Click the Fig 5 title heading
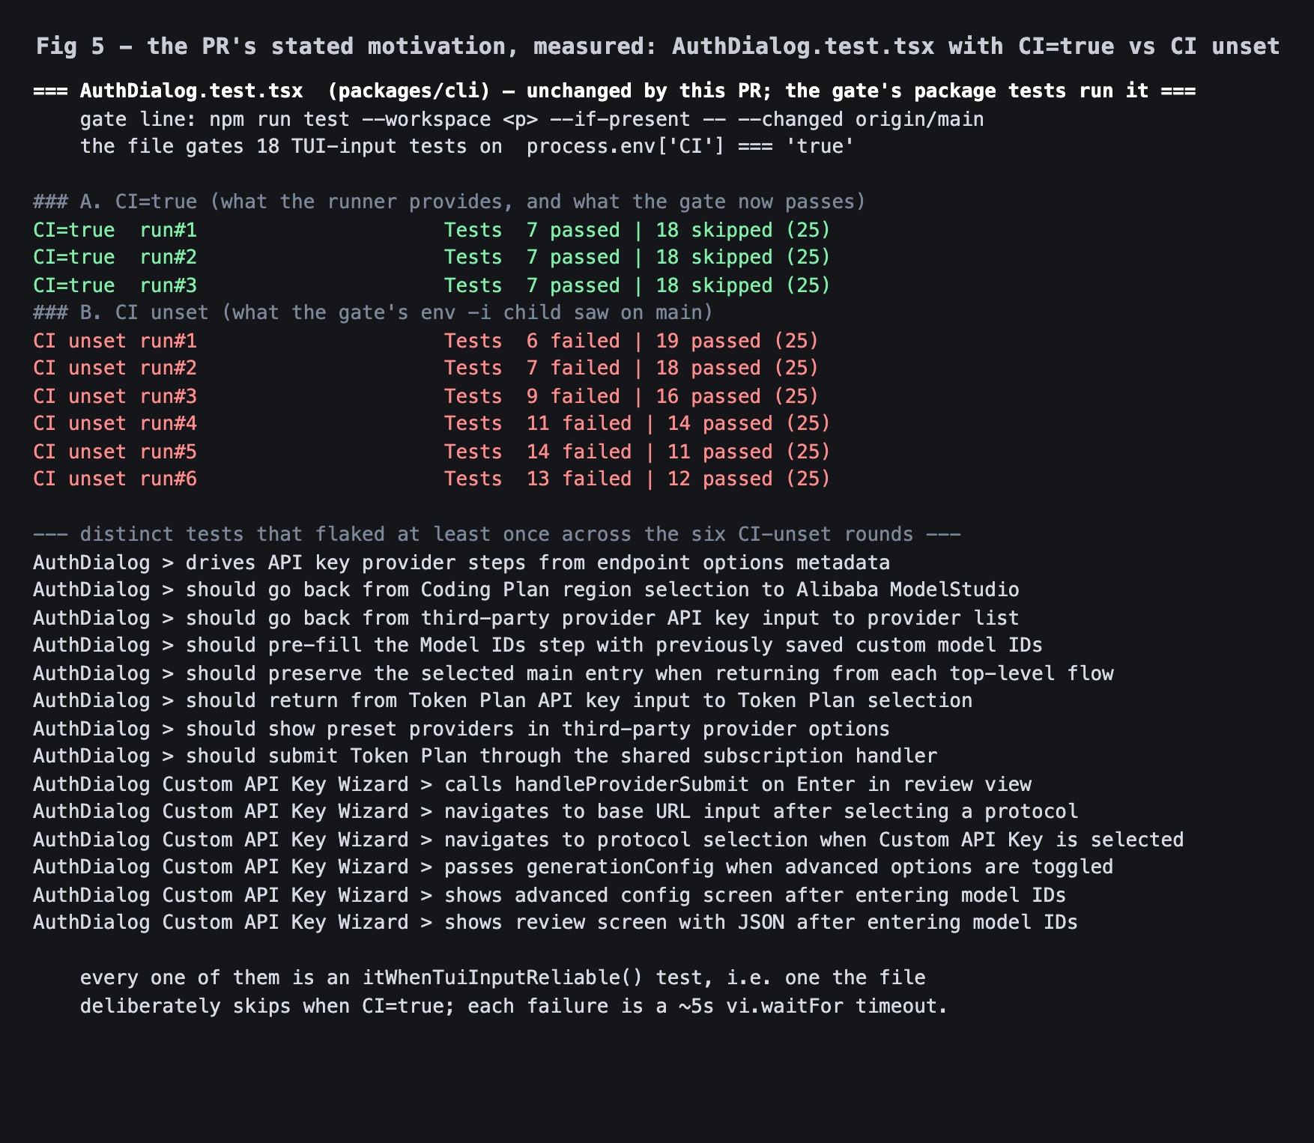 click(x=657, y=46)
